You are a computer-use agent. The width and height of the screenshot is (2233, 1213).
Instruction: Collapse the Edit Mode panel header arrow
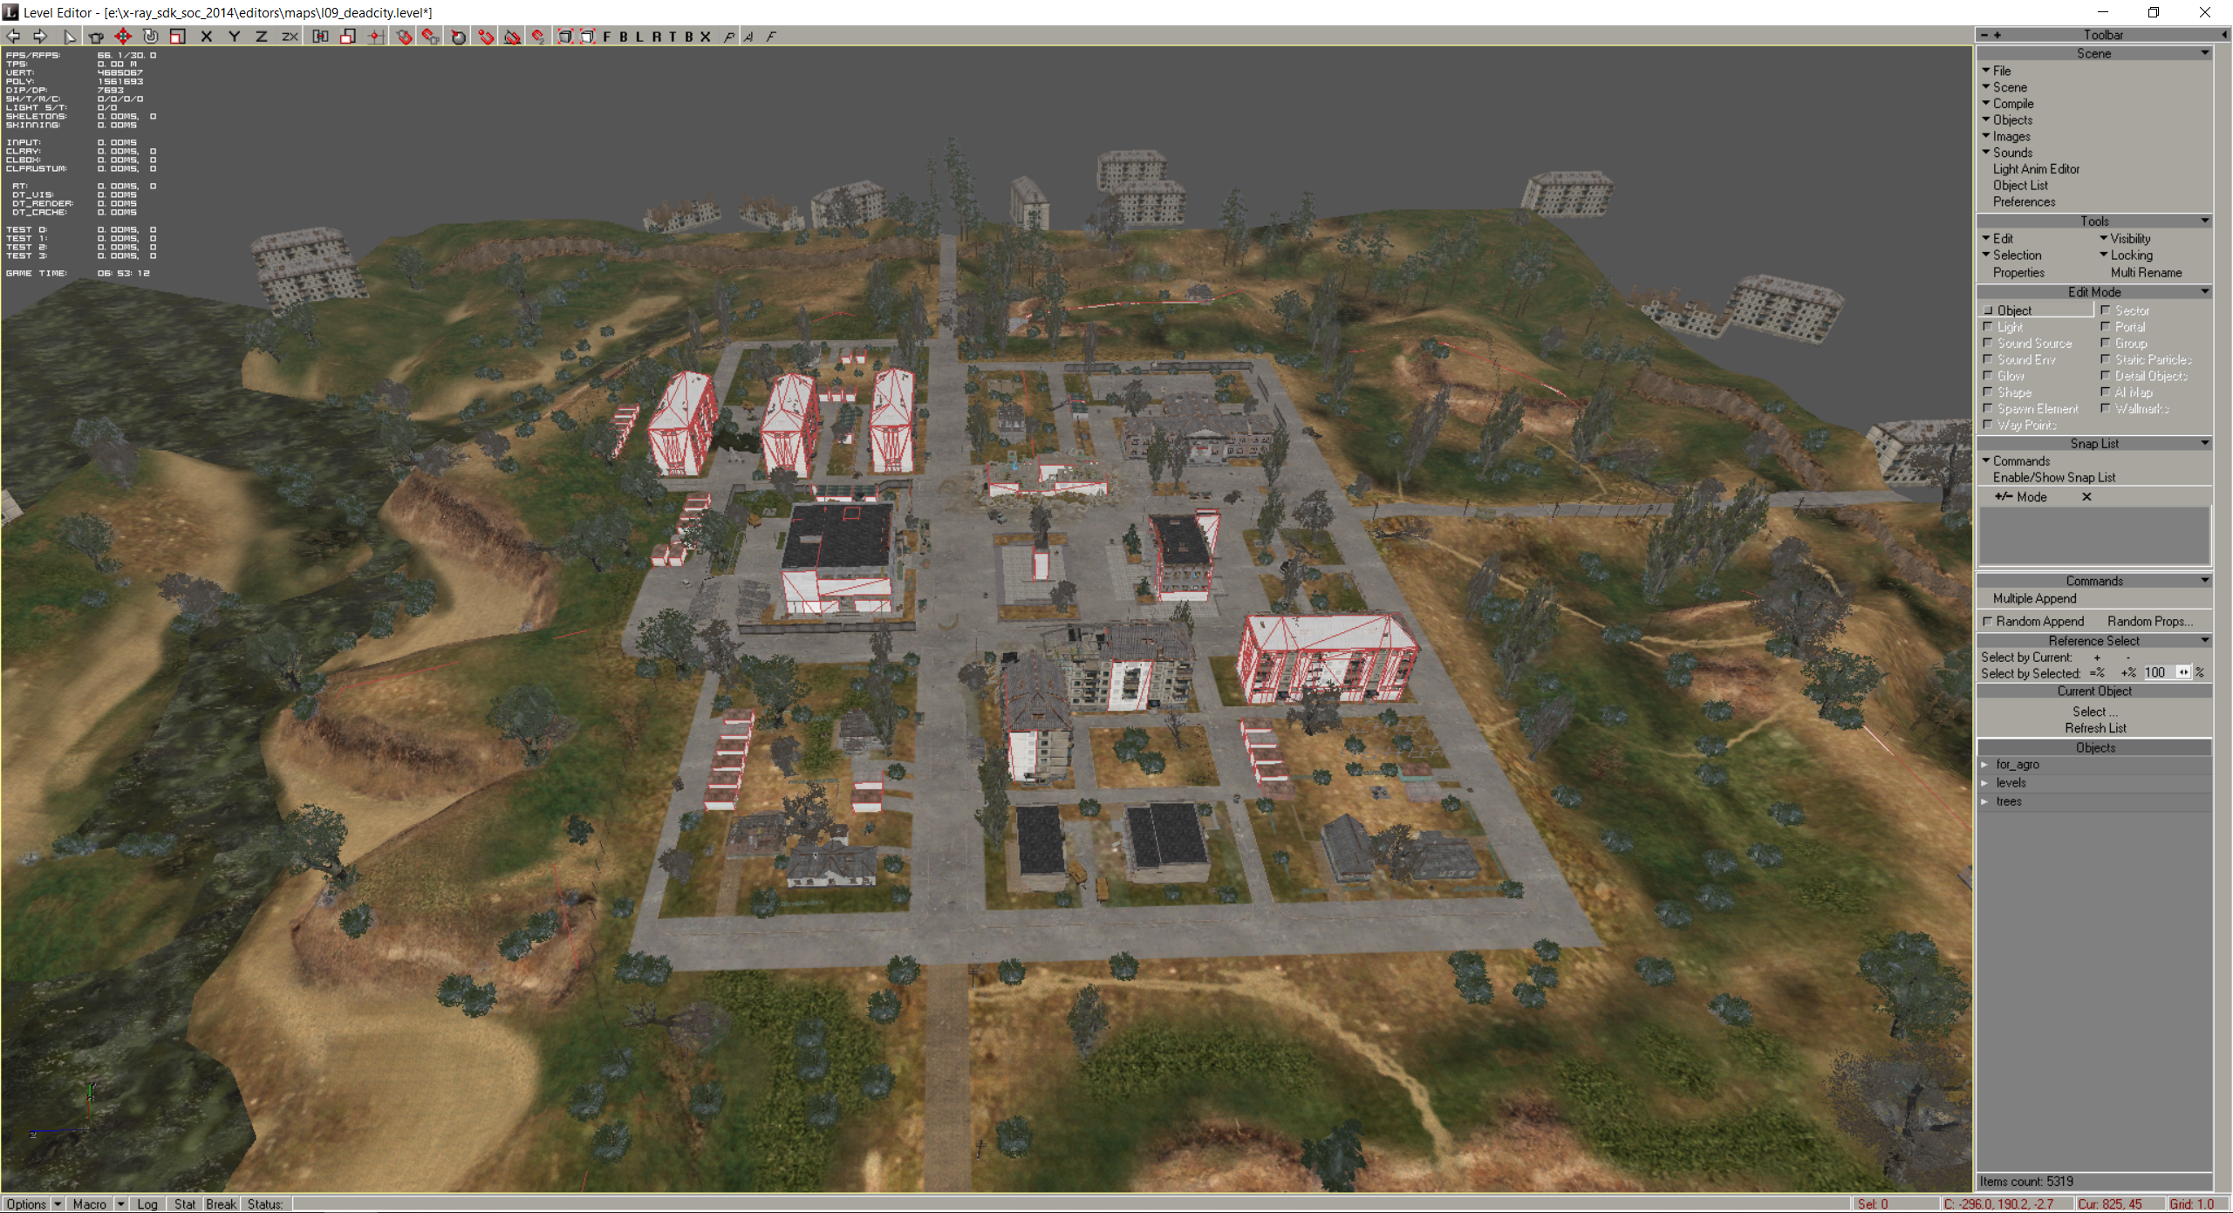click(2204, 292)
